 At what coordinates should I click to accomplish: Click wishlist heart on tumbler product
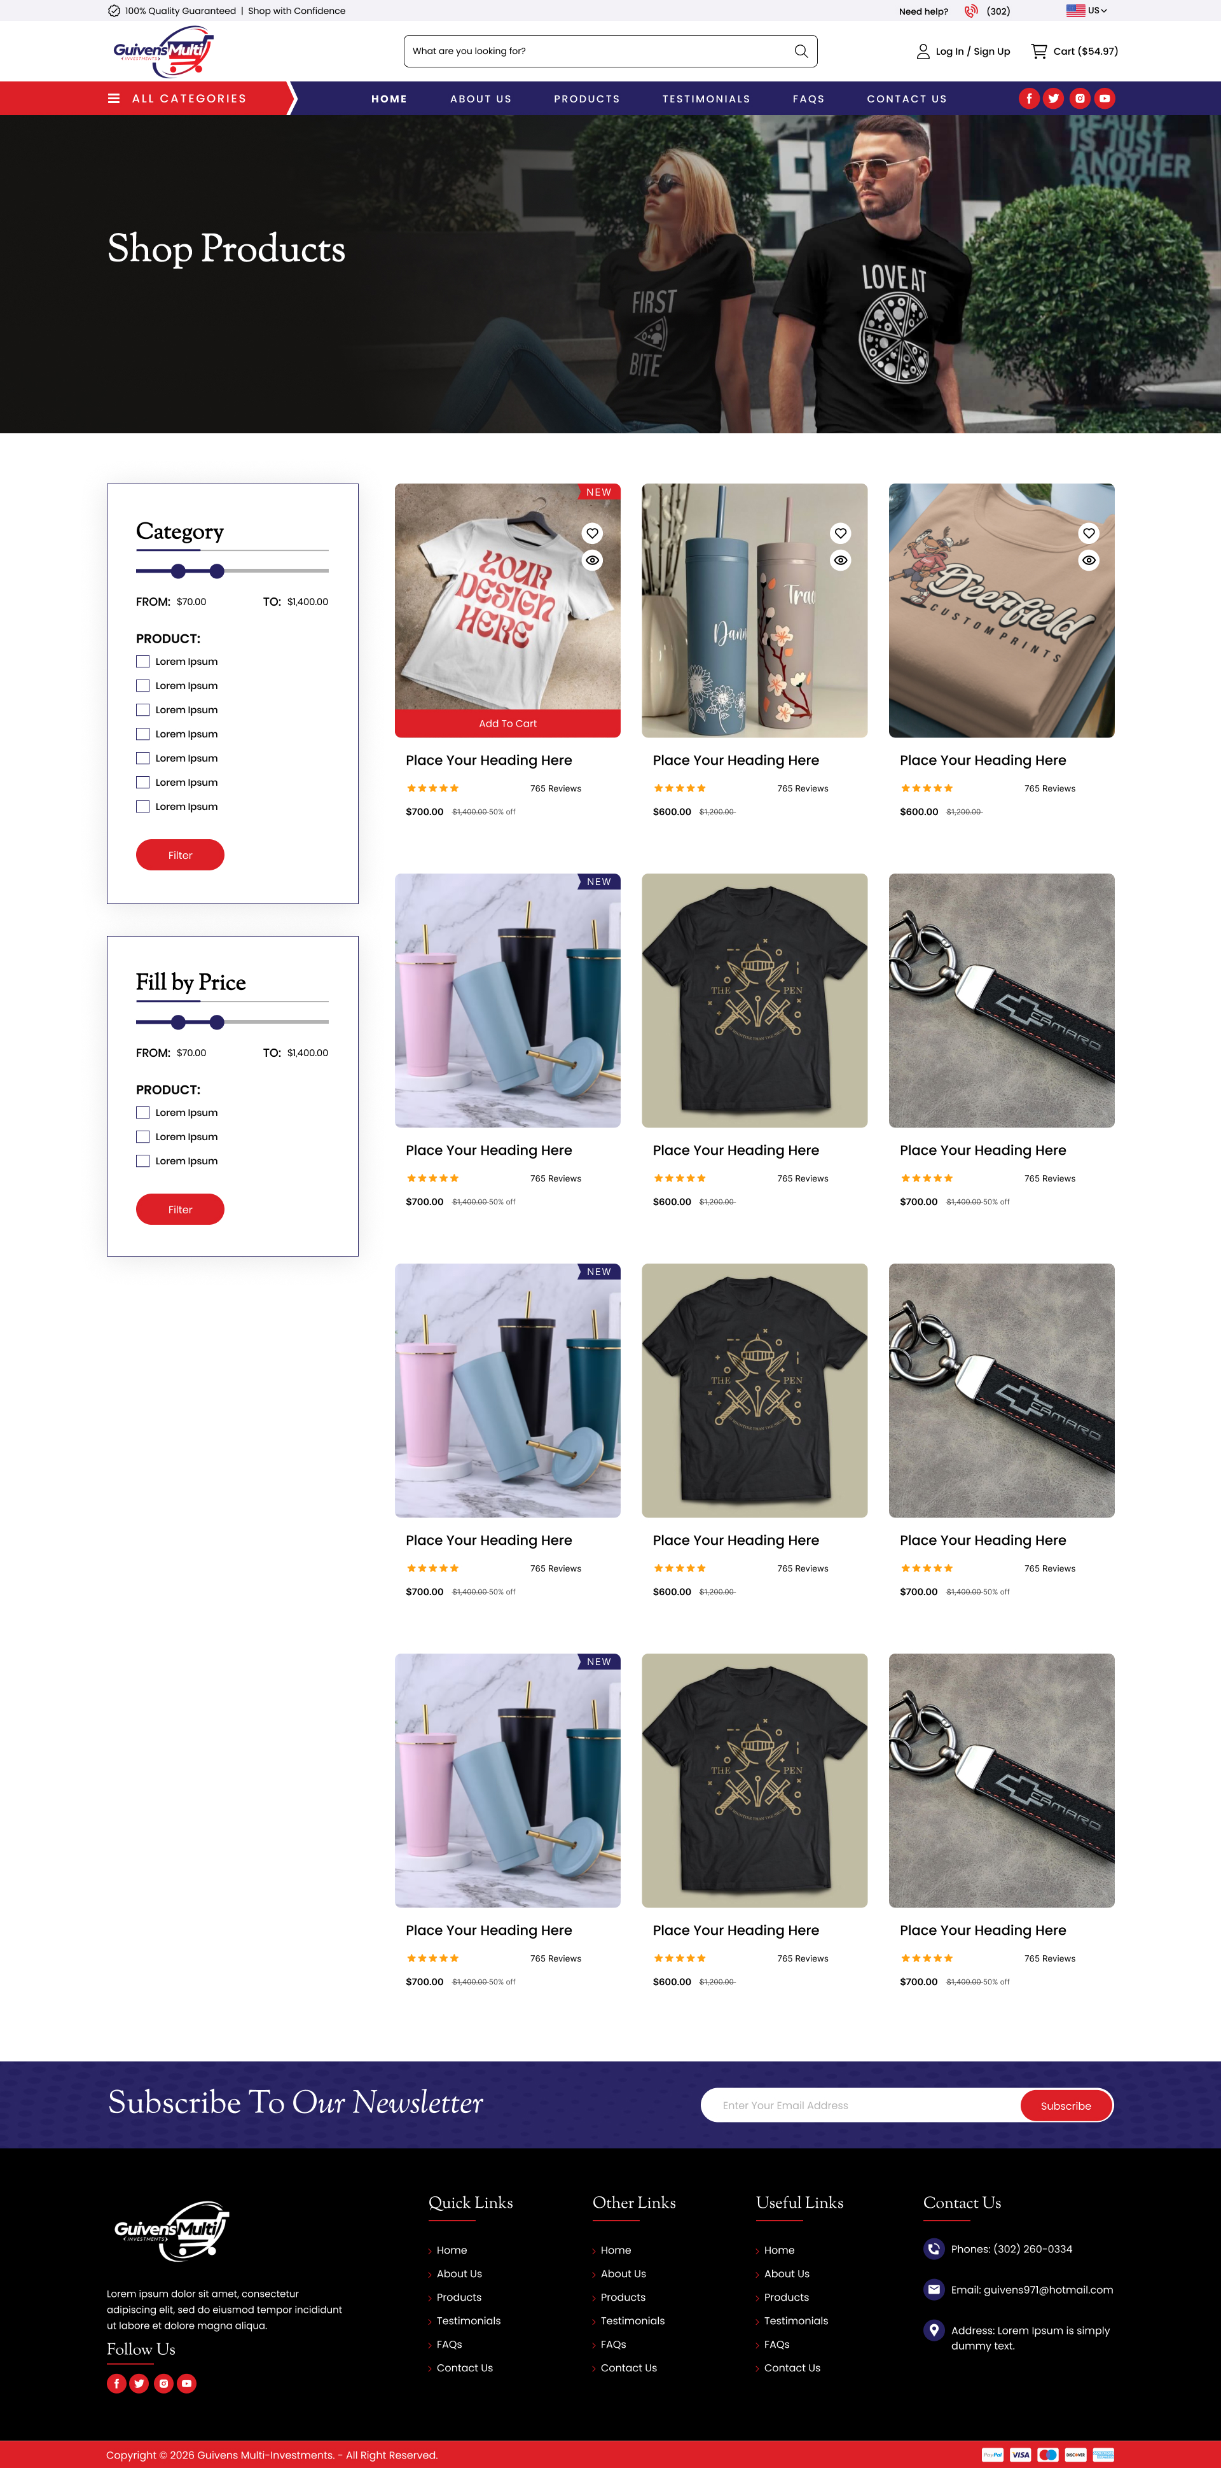coord(840,534)
